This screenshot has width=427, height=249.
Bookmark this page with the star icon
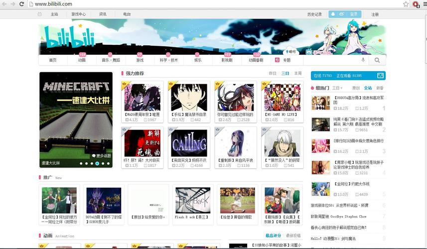(x=406, y=4)
